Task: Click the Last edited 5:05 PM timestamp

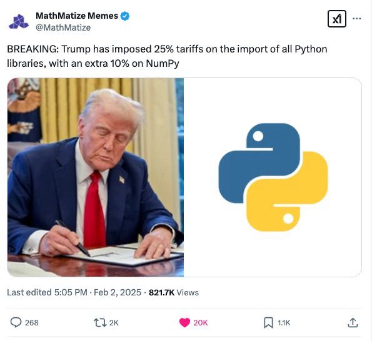Action: pyautogui.click(x=47, y=292)
